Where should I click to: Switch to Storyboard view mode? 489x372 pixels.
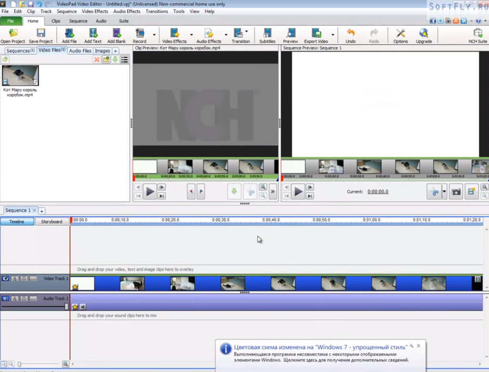coord(52,222)
